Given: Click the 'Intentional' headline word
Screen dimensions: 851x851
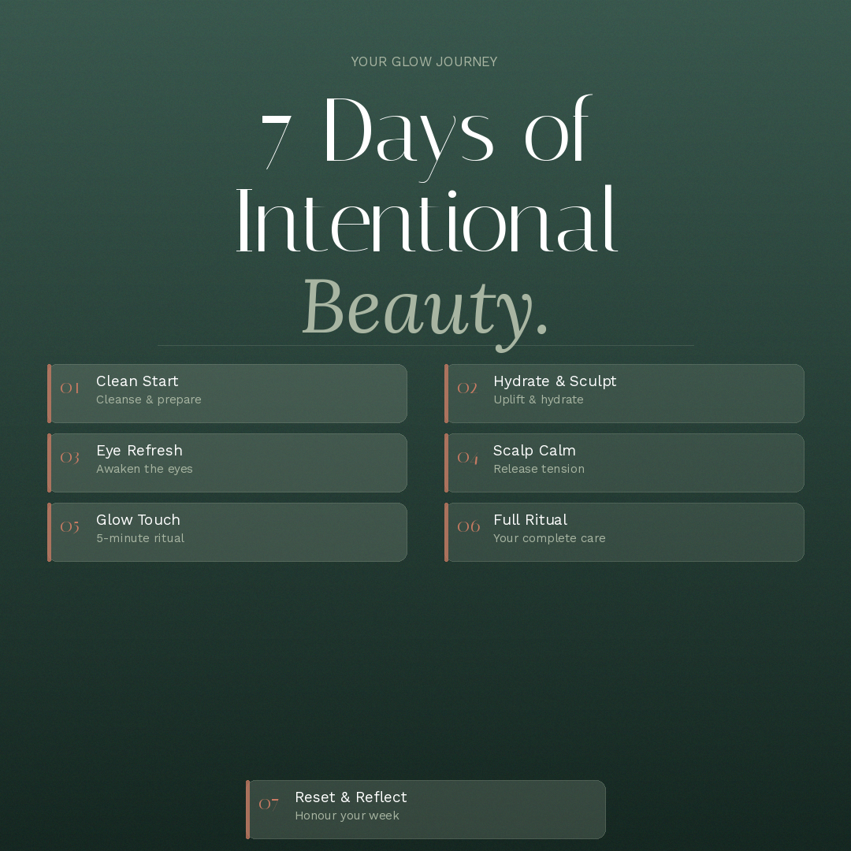Looking at the screenshot, I should [x=426, y=219].
